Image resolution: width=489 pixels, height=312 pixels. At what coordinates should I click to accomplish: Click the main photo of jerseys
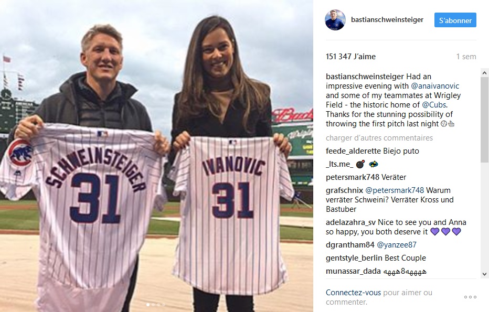pos(156,156)
